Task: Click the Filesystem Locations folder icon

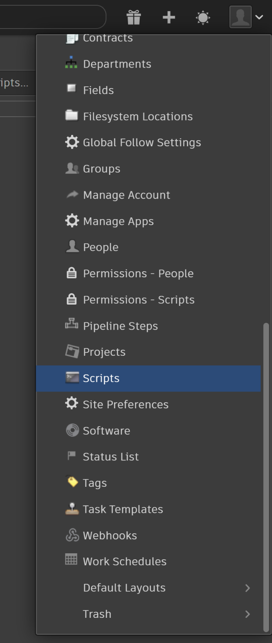Action: (71, 116)
